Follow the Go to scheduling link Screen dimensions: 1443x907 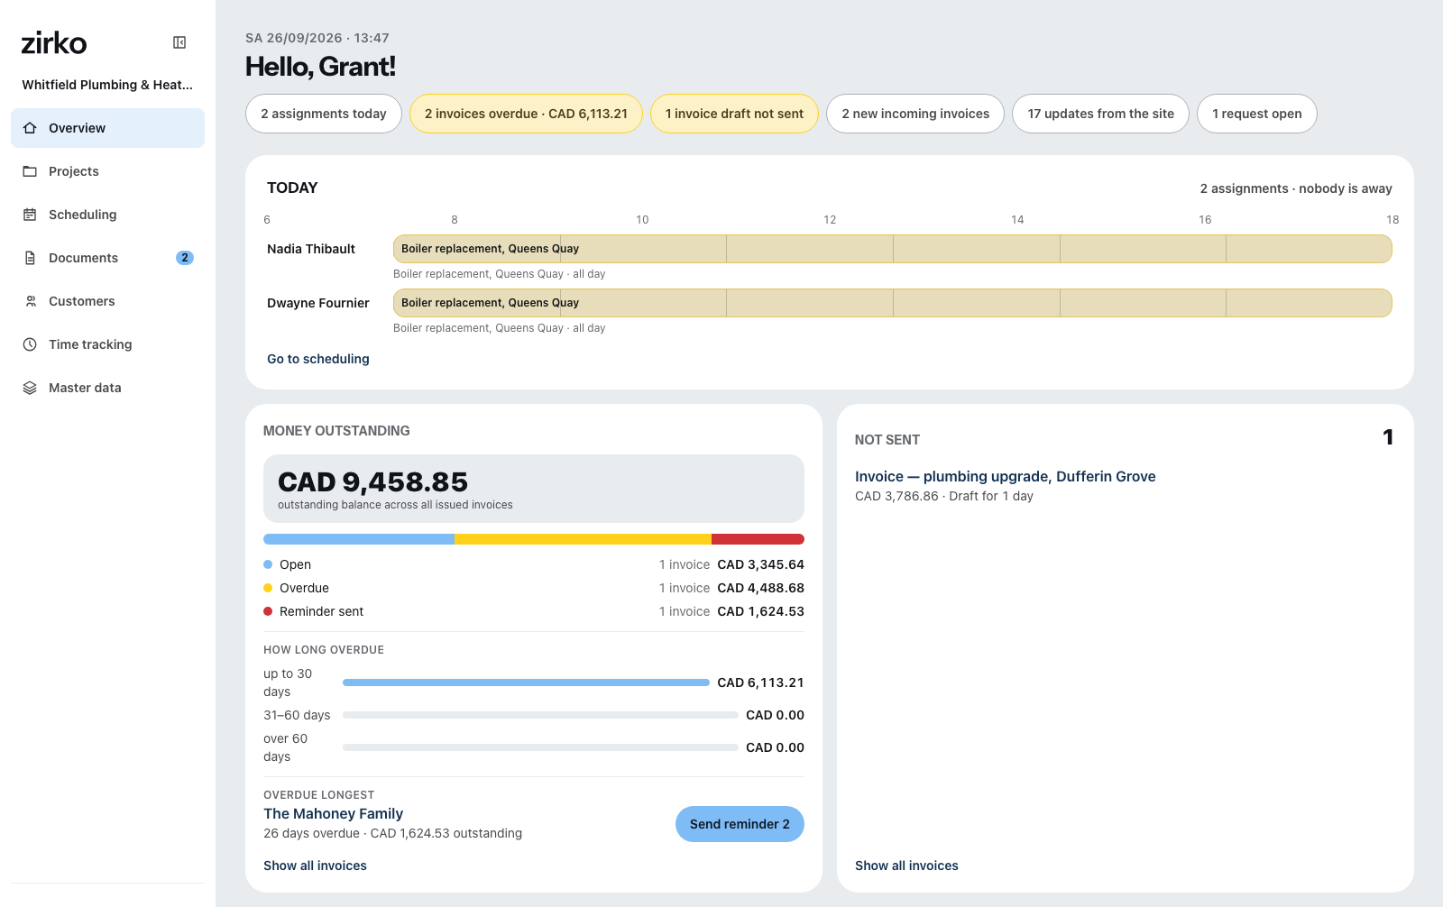click(318, 359)
